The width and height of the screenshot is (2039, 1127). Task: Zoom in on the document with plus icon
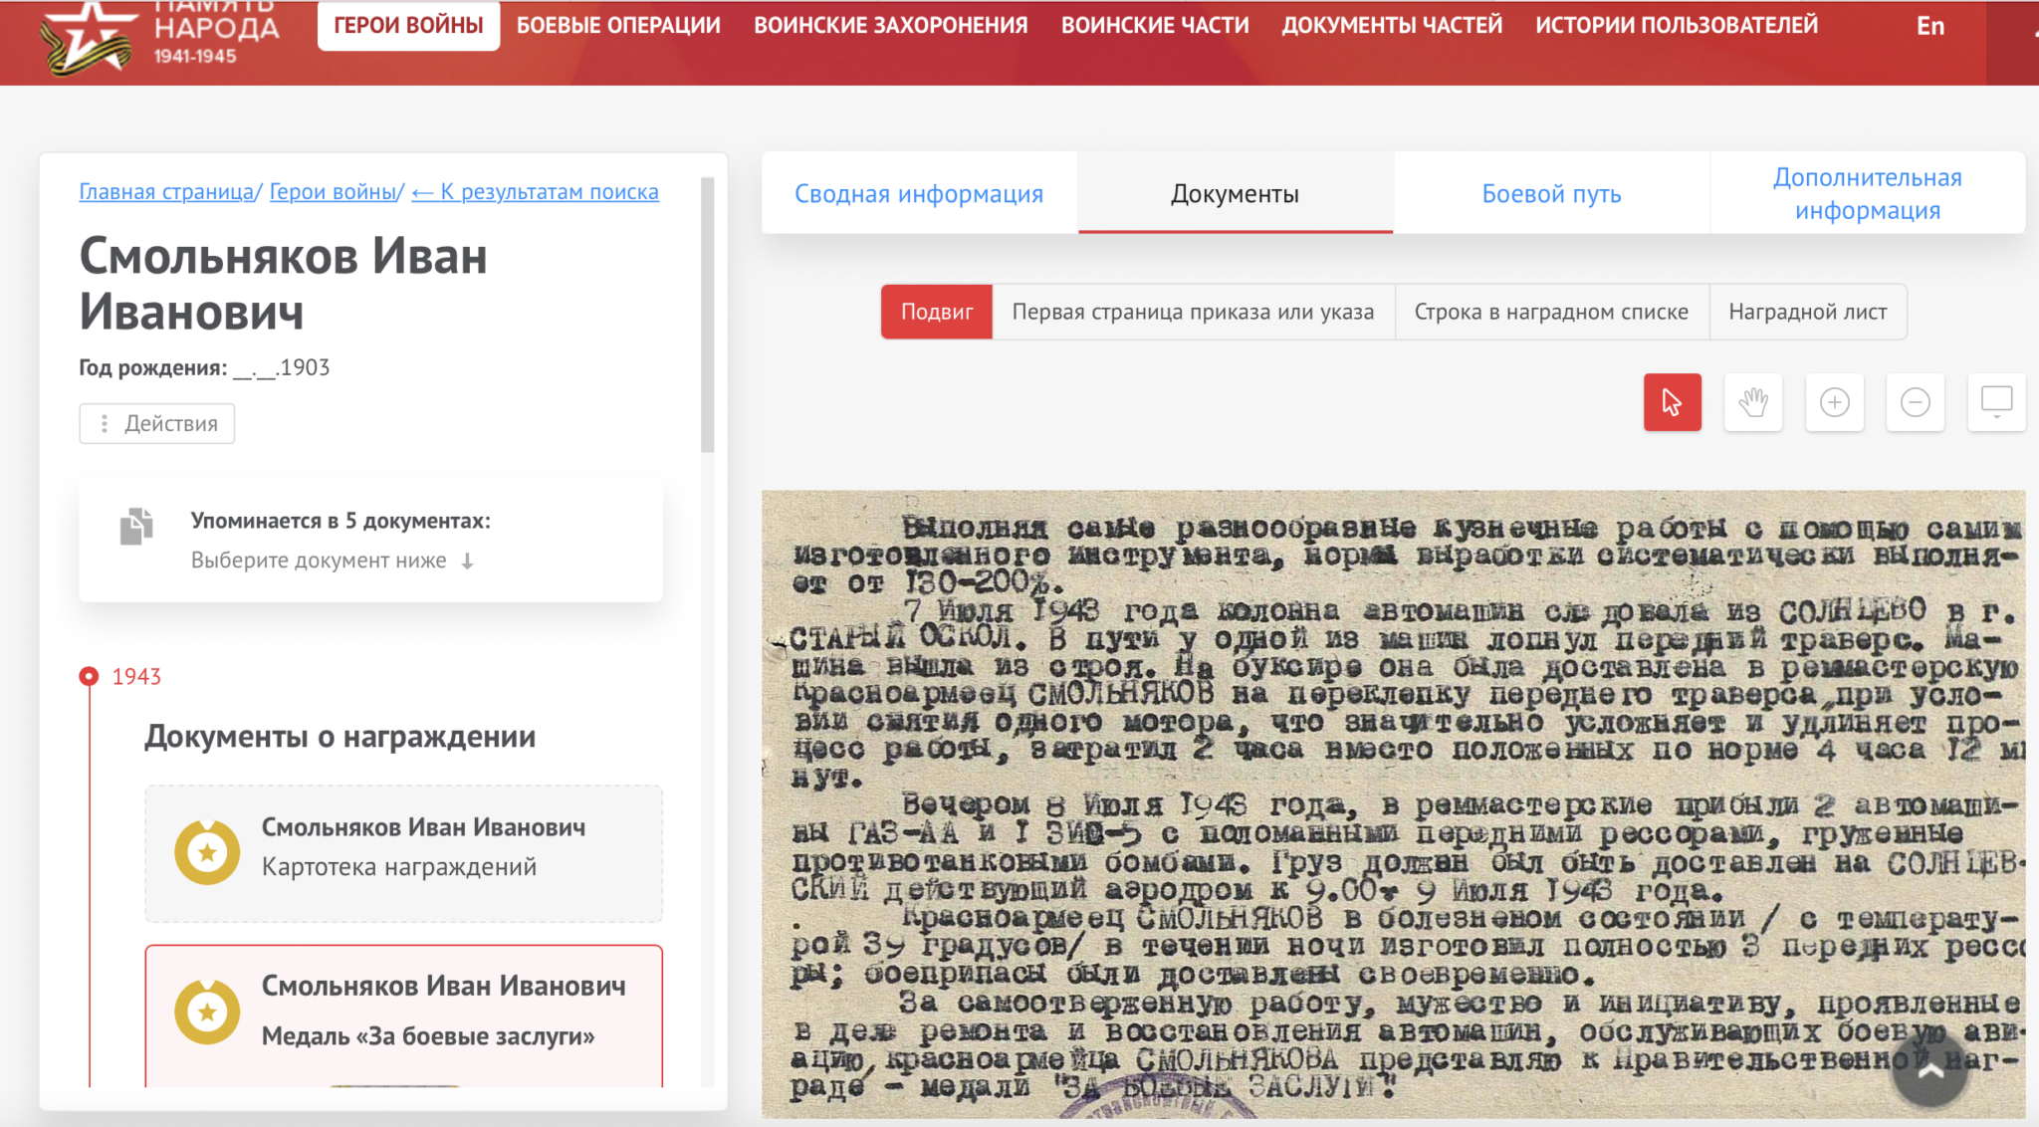pyautogui.click(x=1834, y=402)
